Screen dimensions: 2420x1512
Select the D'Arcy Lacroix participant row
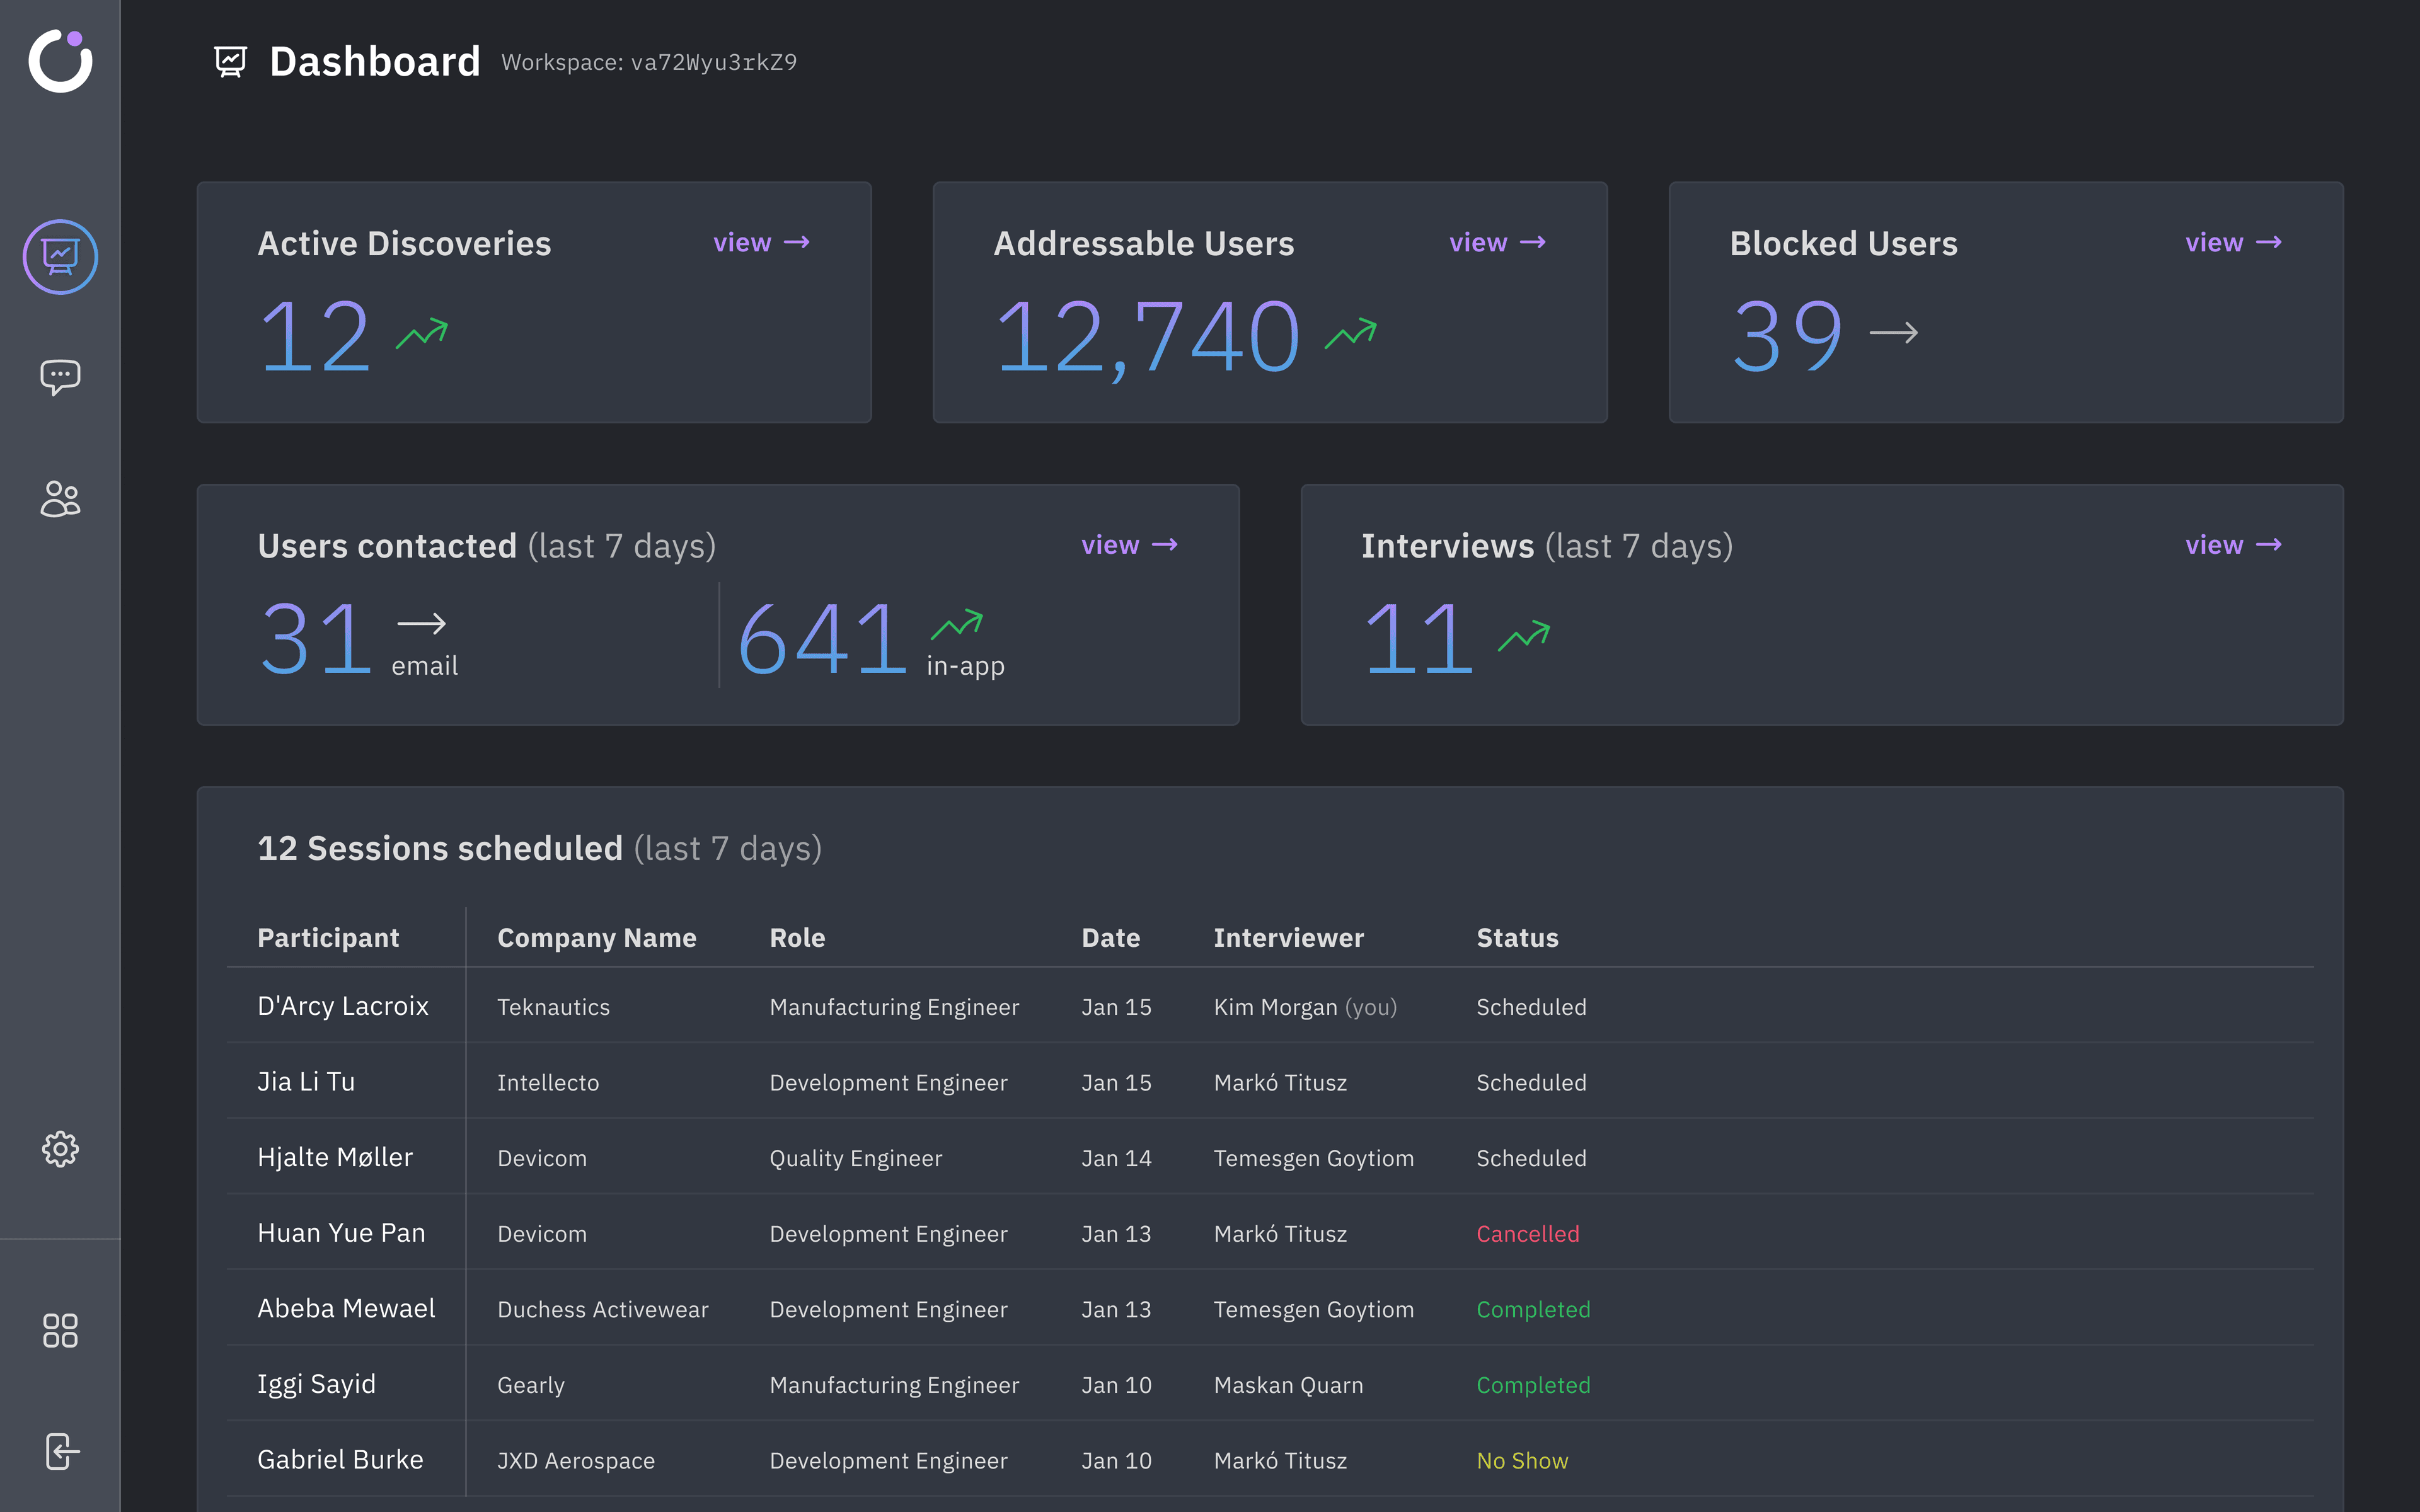pyautogui.click(x=343, y=1006)
